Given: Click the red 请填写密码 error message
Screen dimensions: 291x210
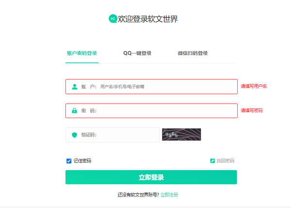Looking at the screenshot, I should (252, 111).
